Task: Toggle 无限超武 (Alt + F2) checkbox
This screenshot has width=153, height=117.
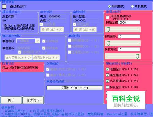Action: [x=70, y=46]
